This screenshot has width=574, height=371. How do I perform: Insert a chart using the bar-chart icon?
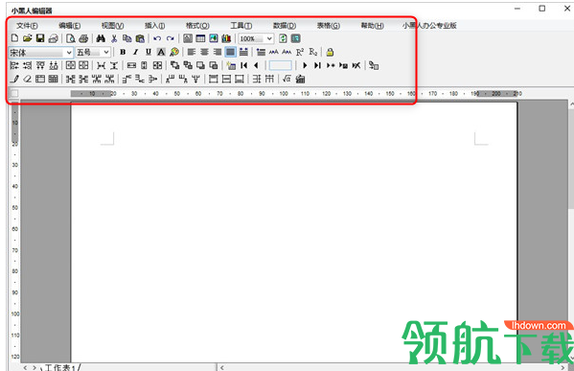click(226, 38)
